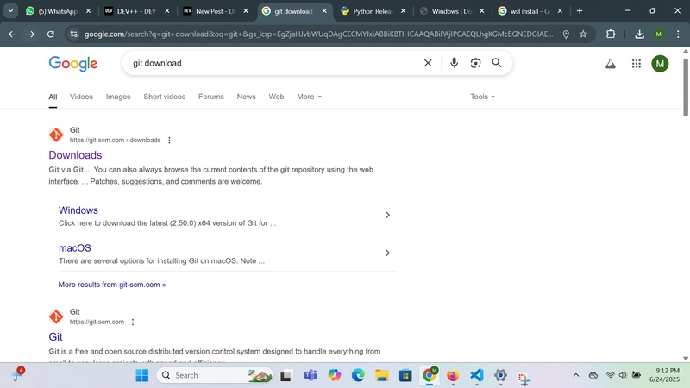The image size is (690, 388).
Task: Search by image with Google Lens
Action: tap(475, 63)
